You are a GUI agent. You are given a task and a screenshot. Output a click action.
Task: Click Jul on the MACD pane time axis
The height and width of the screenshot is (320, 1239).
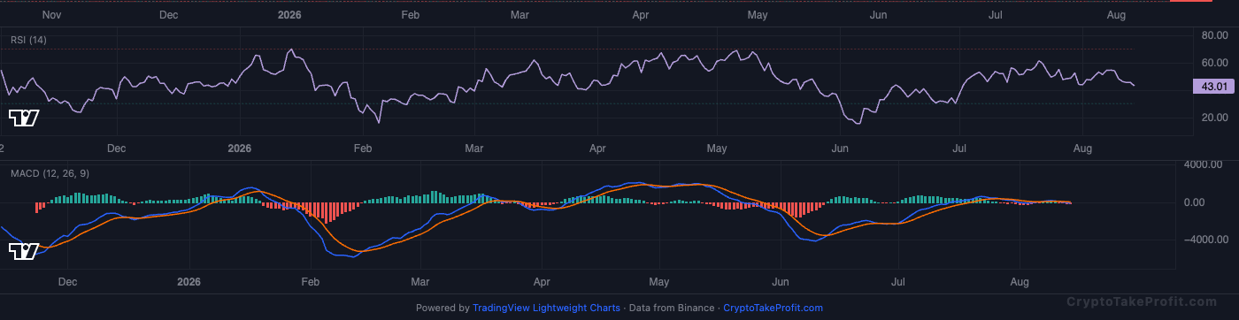[898, 282]
